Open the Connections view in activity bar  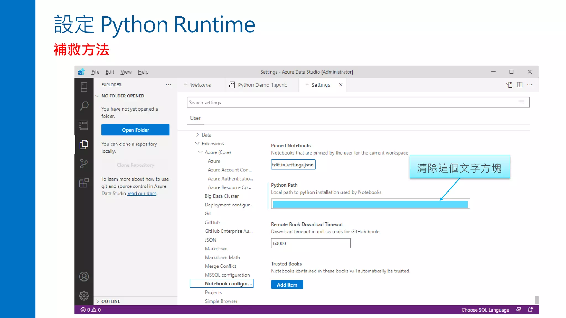click(84, 87)
